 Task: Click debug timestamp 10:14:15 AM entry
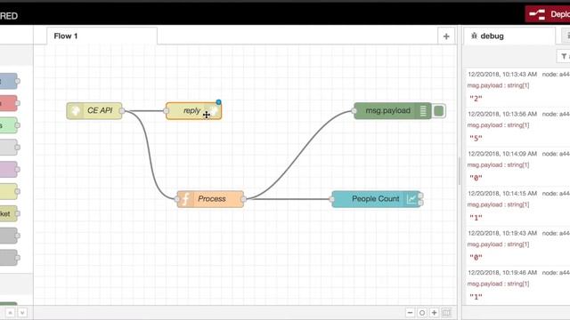(502, 194)
